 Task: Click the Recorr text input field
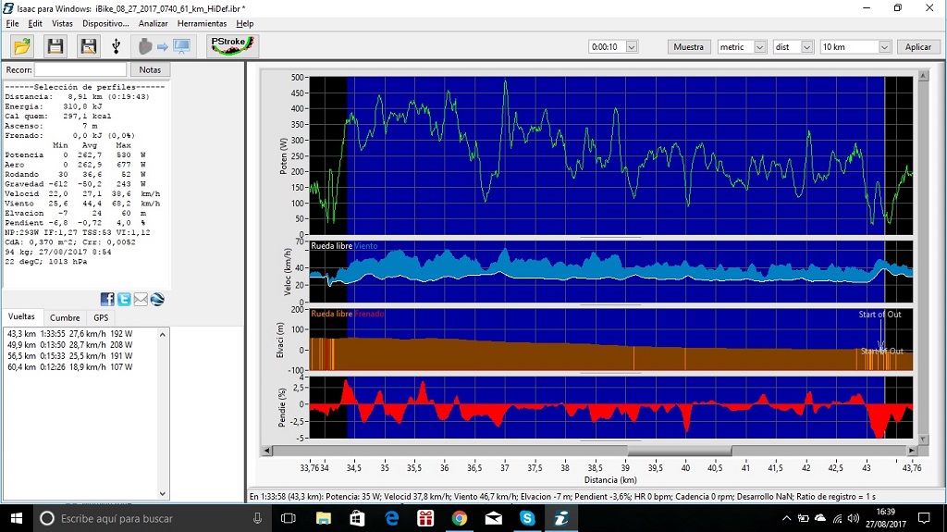tap(80, 69)
